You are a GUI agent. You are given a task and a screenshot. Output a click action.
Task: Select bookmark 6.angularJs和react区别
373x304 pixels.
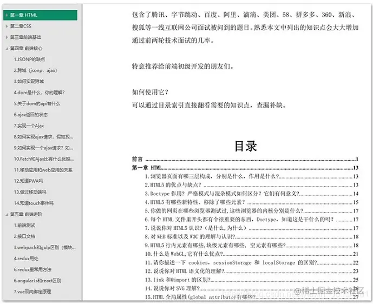pyautogui.click(x=37, y=280)
